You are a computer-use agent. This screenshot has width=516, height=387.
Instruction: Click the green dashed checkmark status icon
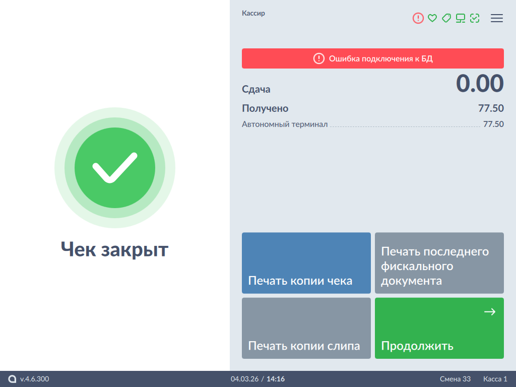(474, 18)
